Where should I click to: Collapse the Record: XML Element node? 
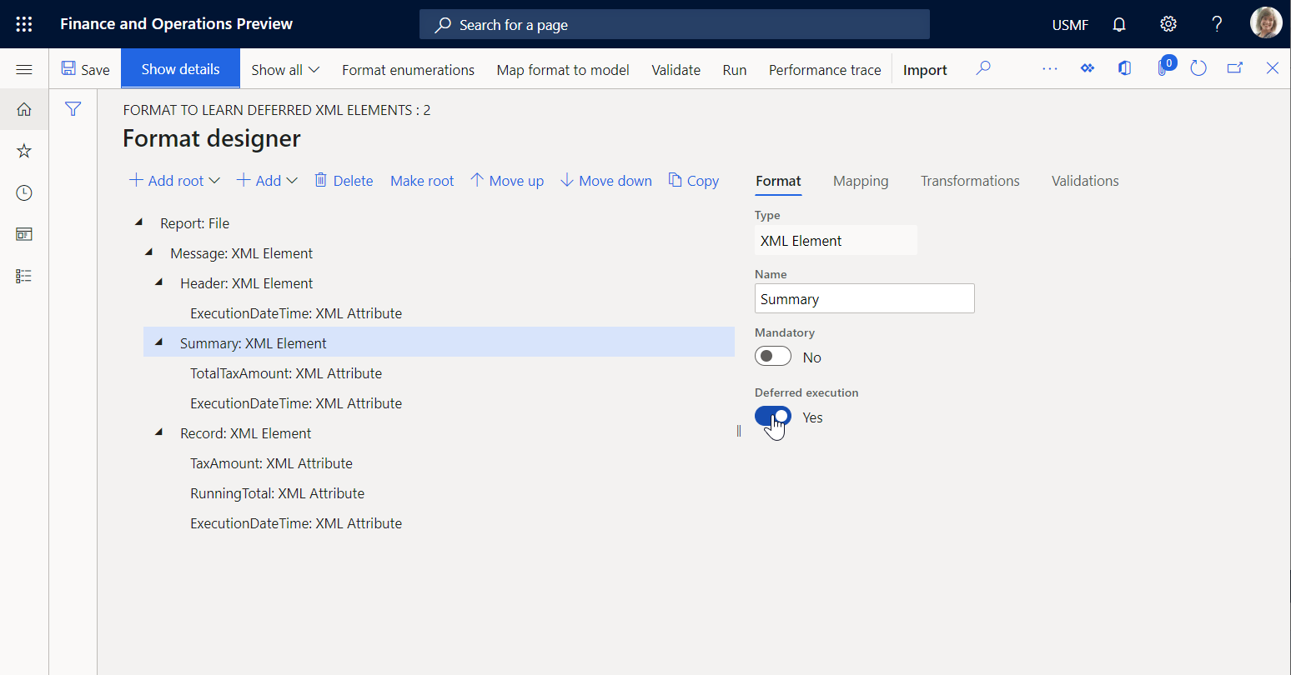point(158,432)
